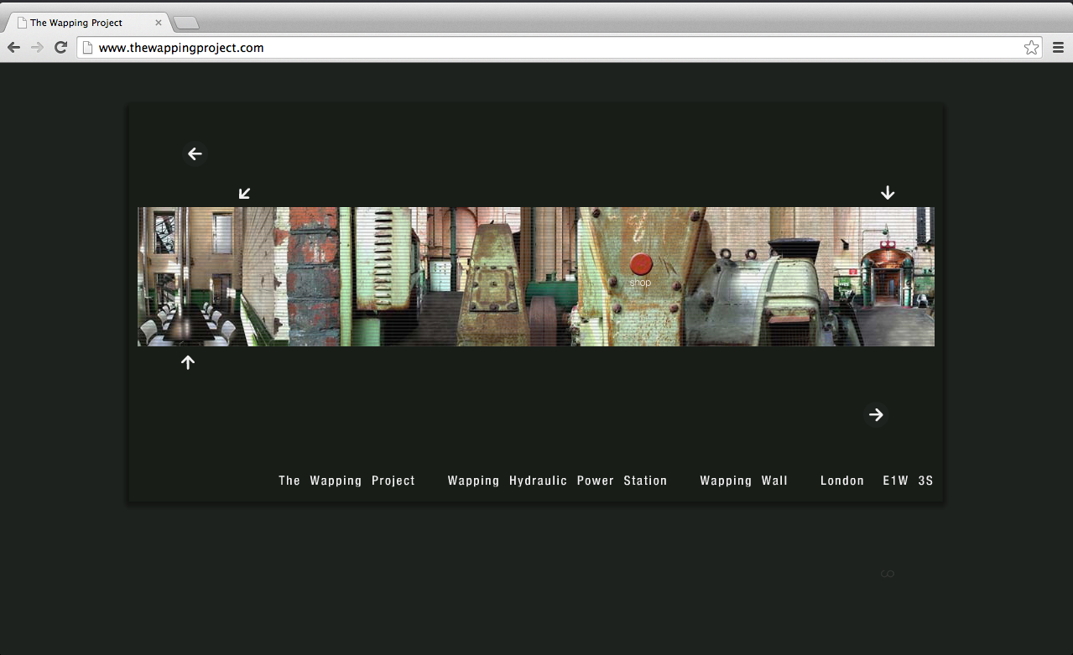Click the faint 'co' logo at page bottom
This screenshot has width=1073, height=655.
pos(888,574)
